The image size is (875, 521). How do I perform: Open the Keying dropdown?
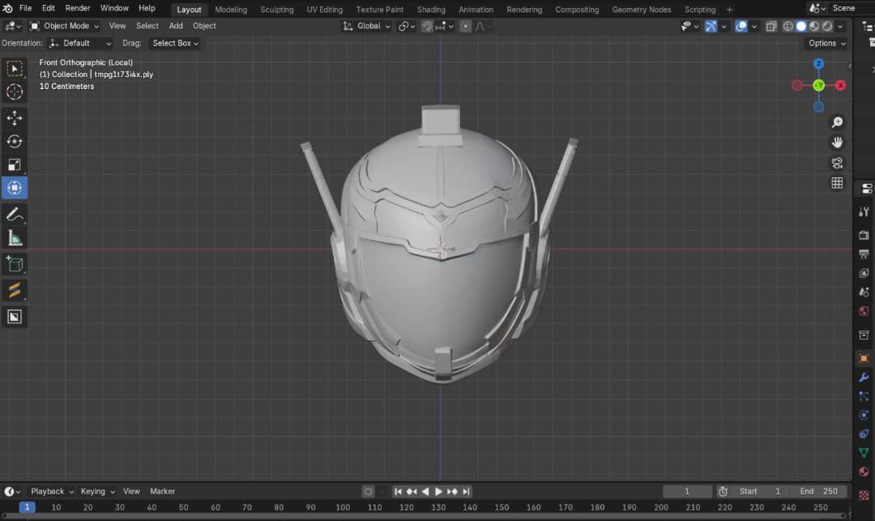(98, 492)
